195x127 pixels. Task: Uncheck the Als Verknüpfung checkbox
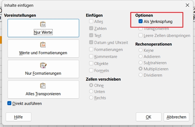click(x=141, y=21)
